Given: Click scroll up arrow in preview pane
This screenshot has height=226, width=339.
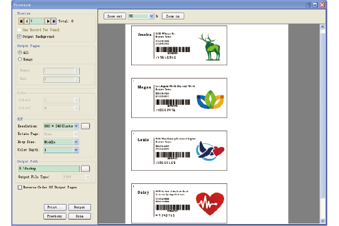Looking at the screenshot, I should point(322,27).
